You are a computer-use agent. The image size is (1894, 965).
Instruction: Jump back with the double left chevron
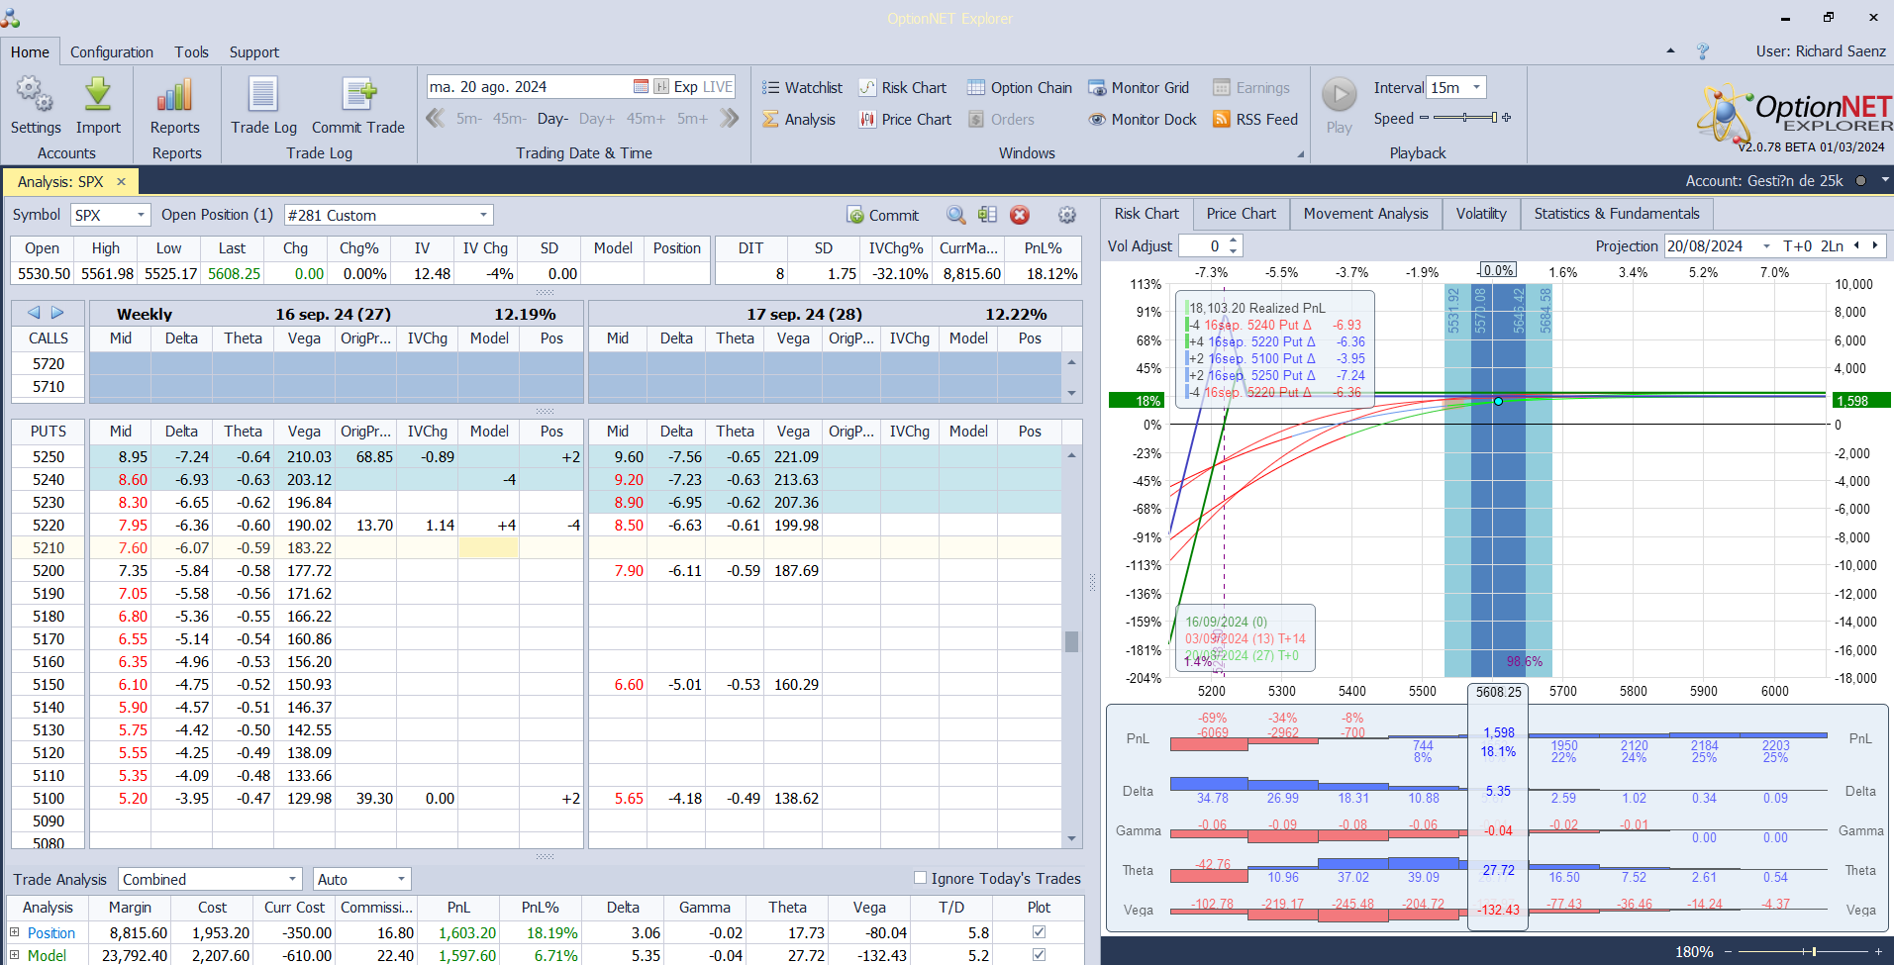[x=436, y=119]
